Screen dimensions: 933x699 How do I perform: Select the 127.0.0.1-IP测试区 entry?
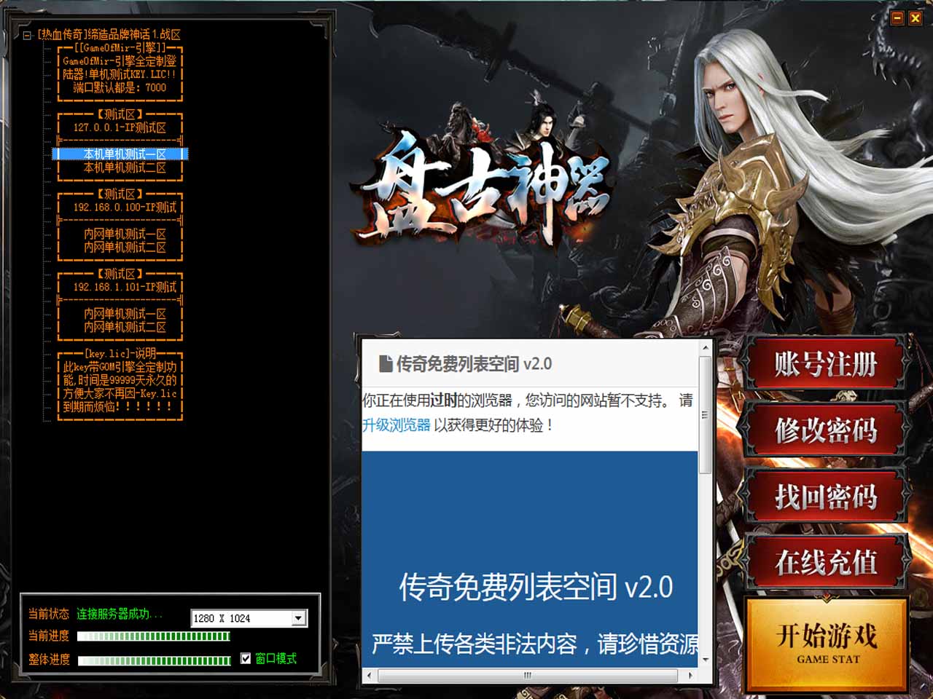click(x=120, y=127)
